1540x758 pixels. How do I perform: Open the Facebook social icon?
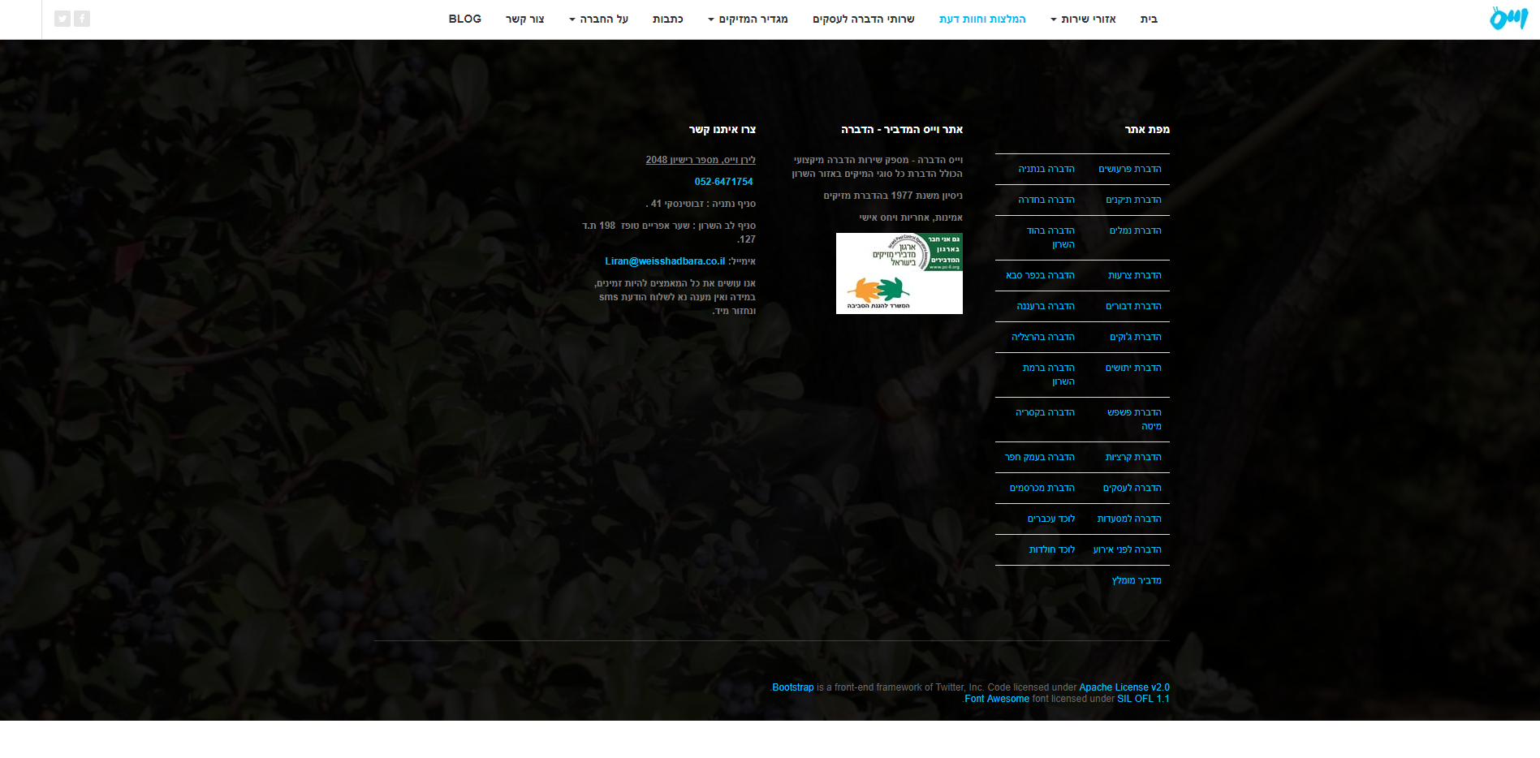[x=82, y=19]
